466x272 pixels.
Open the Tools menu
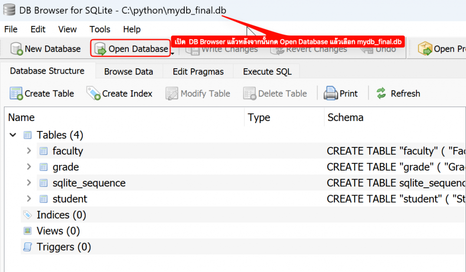pyautogui.click(x=100, y=29)
